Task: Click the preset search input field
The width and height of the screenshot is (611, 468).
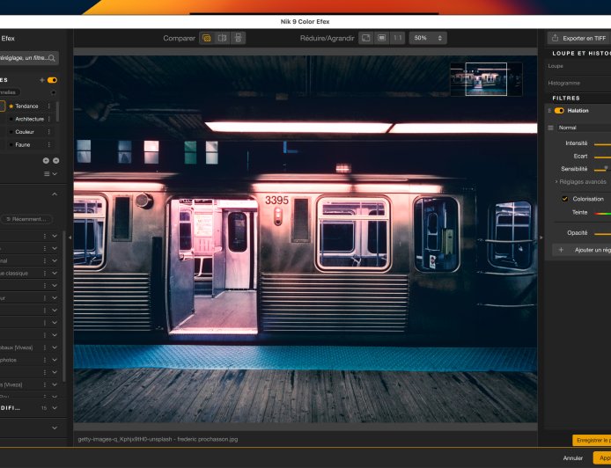Action: click(x=27, y=58)
